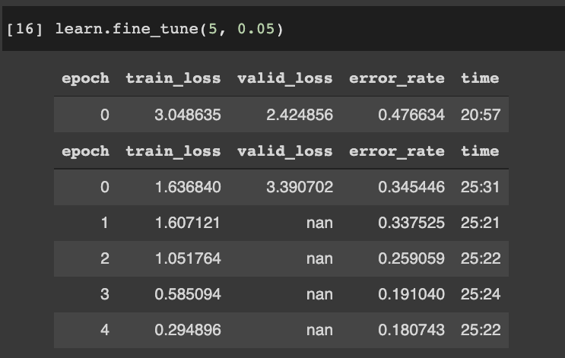The width and height of the screenshot is (565, 358).
Task: Click time value 25:24
Action: pyautogui.click(x=481, y=294)
